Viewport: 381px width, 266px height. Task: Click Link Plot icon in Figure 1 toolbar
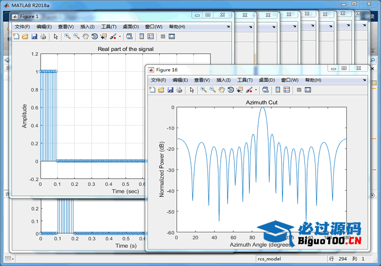(x=129, y=36)
